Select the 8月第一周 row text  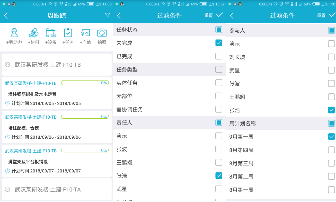click(x=241, y=190)
